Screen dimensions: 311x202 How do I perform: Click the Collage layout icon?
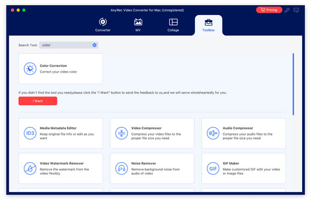click(x=173, y=22)
